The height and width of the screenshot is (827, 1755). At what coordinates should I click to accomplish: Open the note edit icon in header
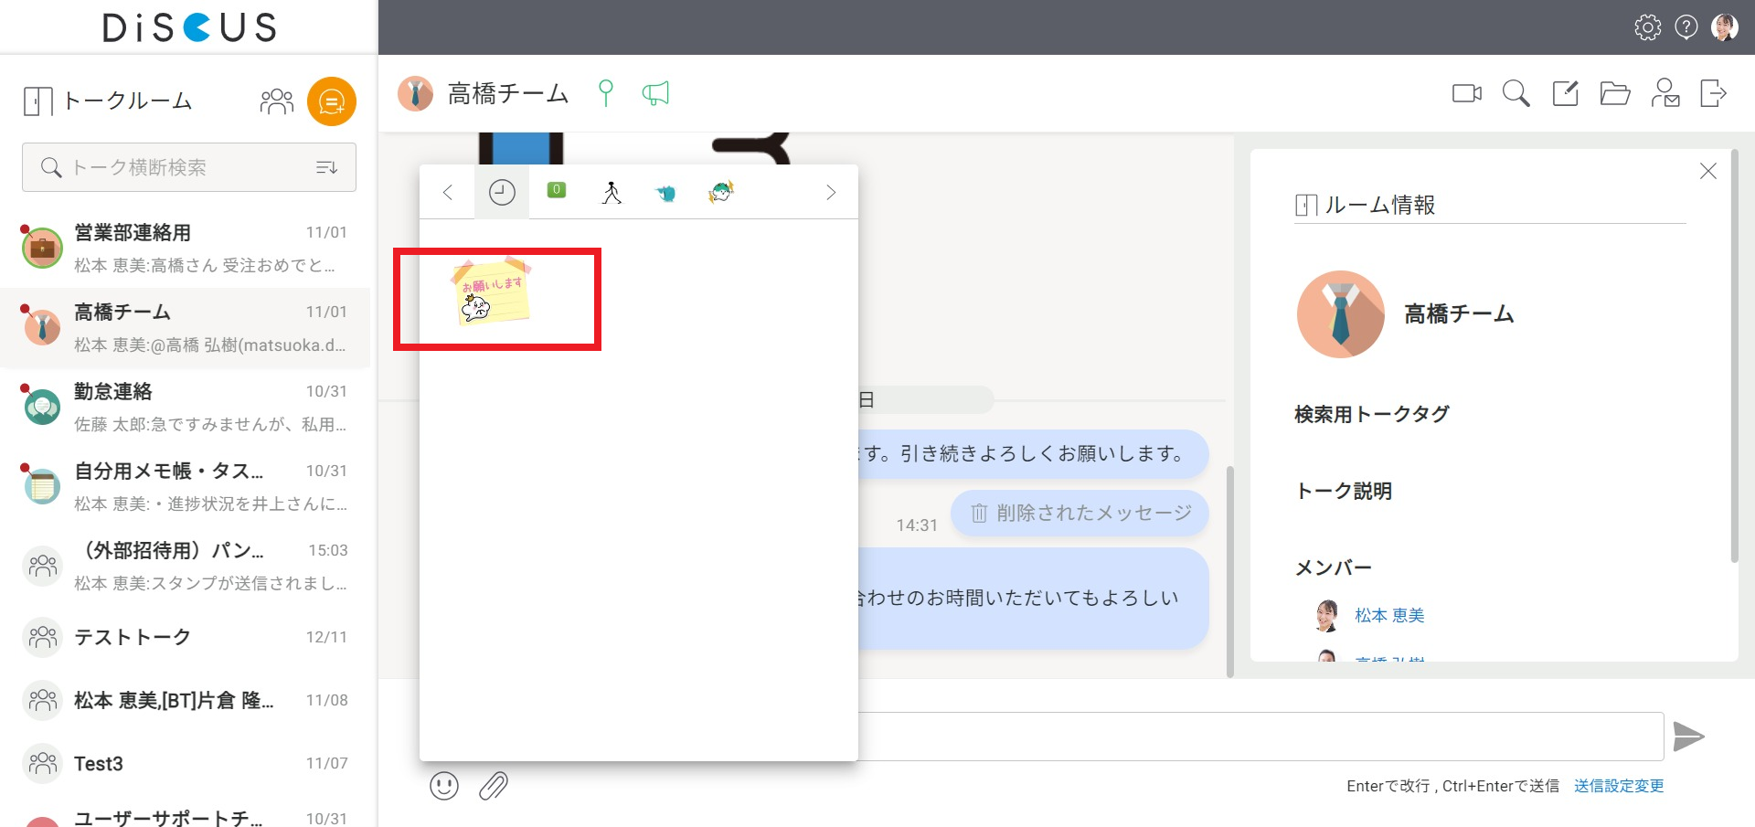coord(1566,93)
